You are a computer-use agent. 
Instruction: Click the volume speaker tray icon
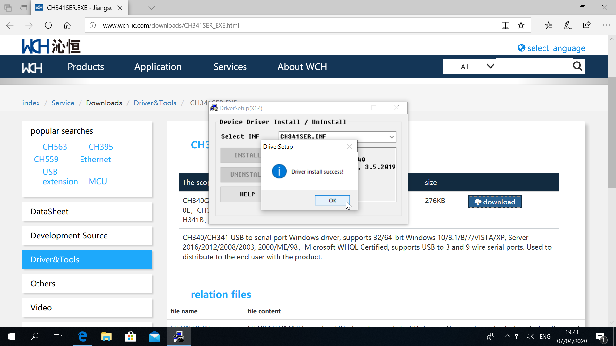click(531, 336)
